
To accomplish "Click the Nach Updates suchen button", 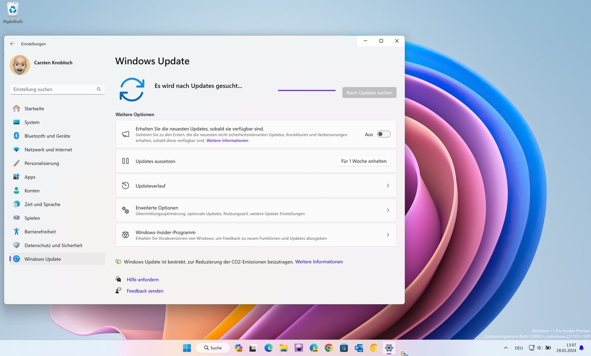I will tap(369, 93).
